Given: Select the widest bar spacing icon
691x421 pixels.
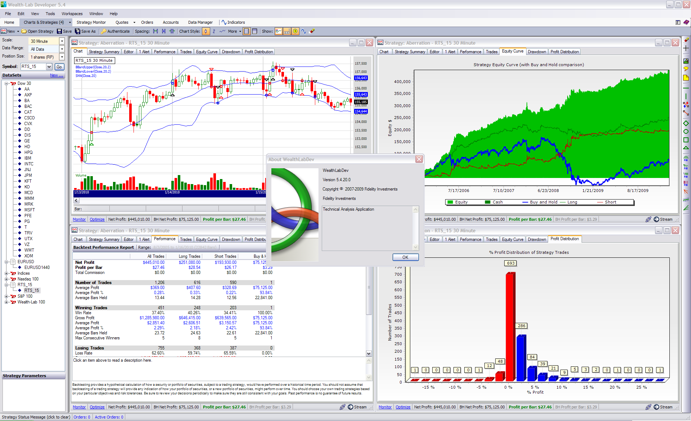Looking at the screenshot, I should [x=155, y=31].
